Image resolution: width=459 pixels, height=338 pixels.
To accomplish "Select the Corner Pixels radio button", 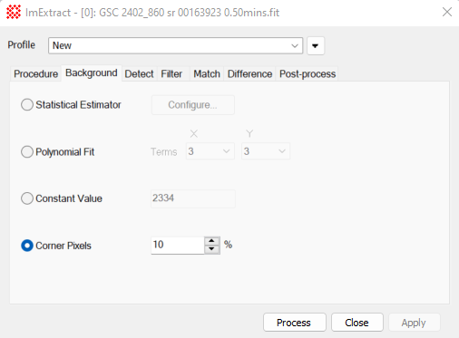I will [27, 246].
